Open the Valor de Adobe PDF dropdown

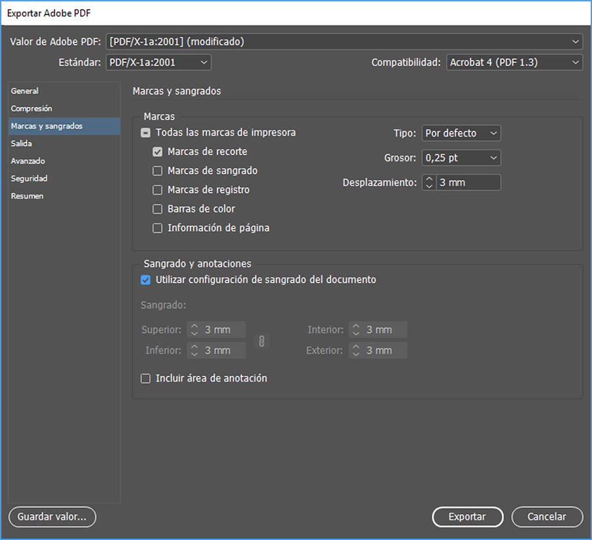[x=344, y=41]
